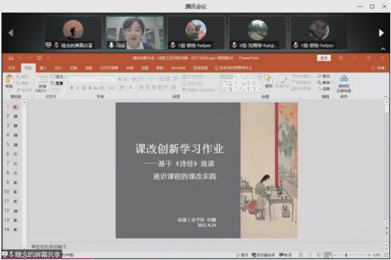
Task: Toggle Bold formatting button
Action: click(x=72, y=87)
